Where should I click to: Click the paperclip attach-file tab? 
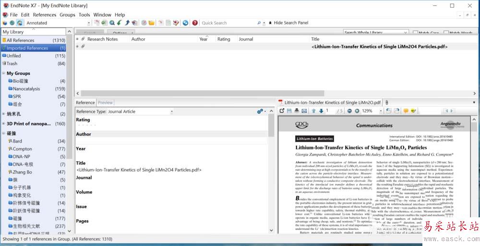point(387,102)
